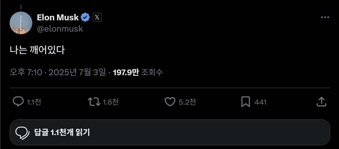
Task: Select the 답글 1.1천개 읽기 button
Action: (x=170, y=132)
